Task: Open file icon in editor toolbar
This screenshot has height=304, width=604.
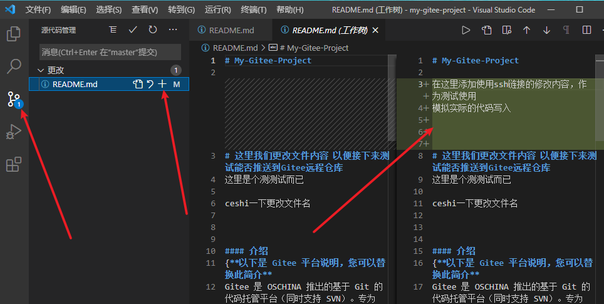Action: click(486, 30)
